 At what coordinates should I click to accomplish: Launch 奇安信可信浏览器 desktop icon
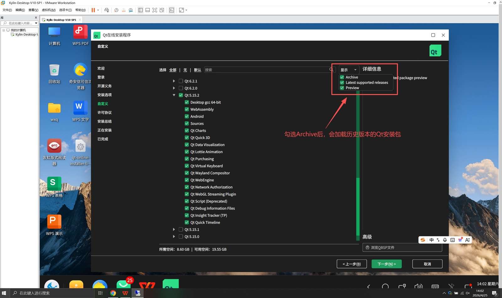click(x=81, y=77)
